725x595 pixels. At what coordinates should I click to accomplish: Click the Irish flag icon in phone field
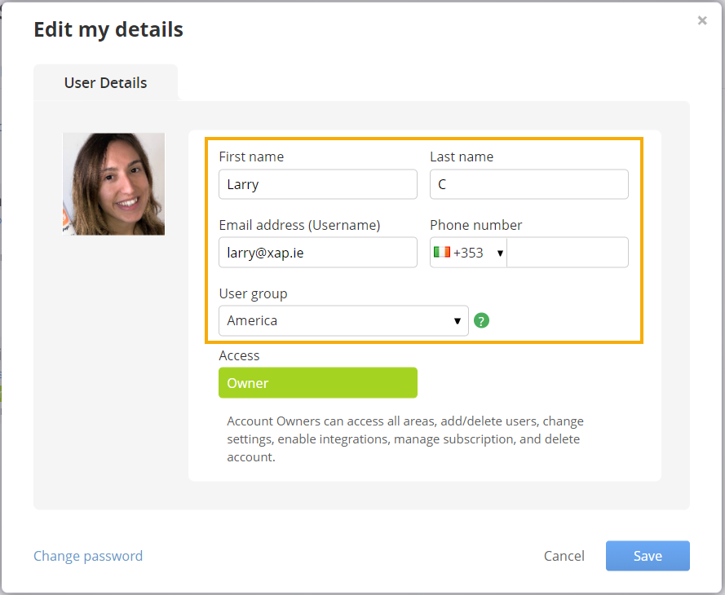pyautogui.click(x=441, y=252)
